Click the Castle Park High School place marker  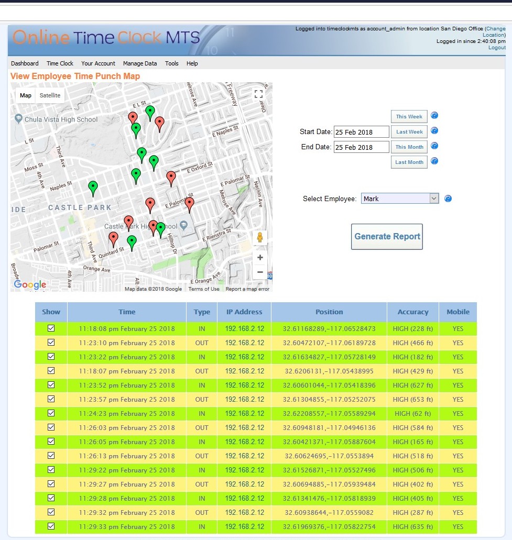[184, 225]
